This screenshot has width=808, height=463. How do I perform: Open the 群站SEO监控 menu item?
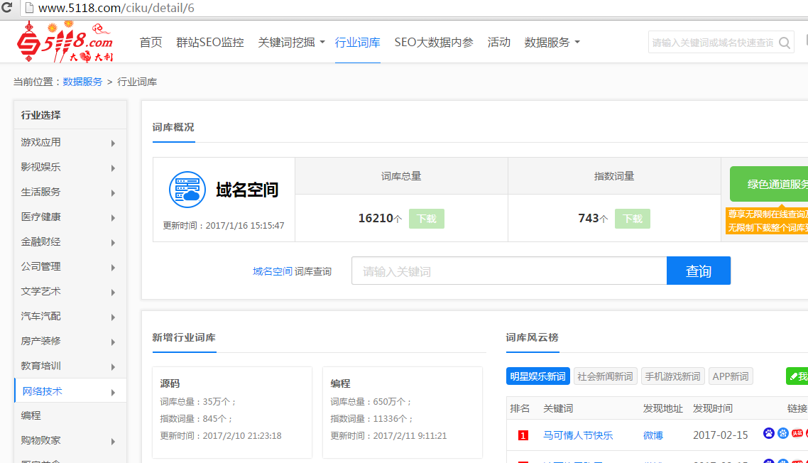(210, 43)
